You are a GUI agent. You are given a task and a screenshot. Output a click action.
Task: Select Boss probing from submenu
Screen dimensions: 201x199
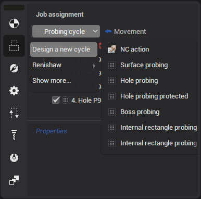point(140,112)
